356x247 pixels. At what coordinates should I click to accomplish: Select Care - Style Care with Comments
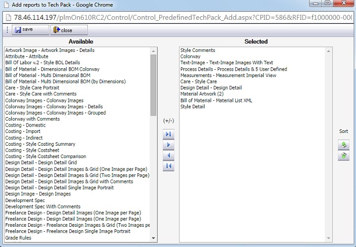click(40, 94)
